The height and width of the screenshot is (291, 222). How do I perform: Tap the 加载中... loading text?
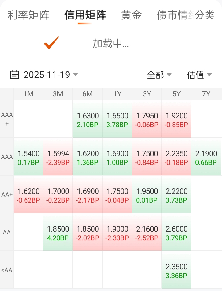click(x=111, y=44)
